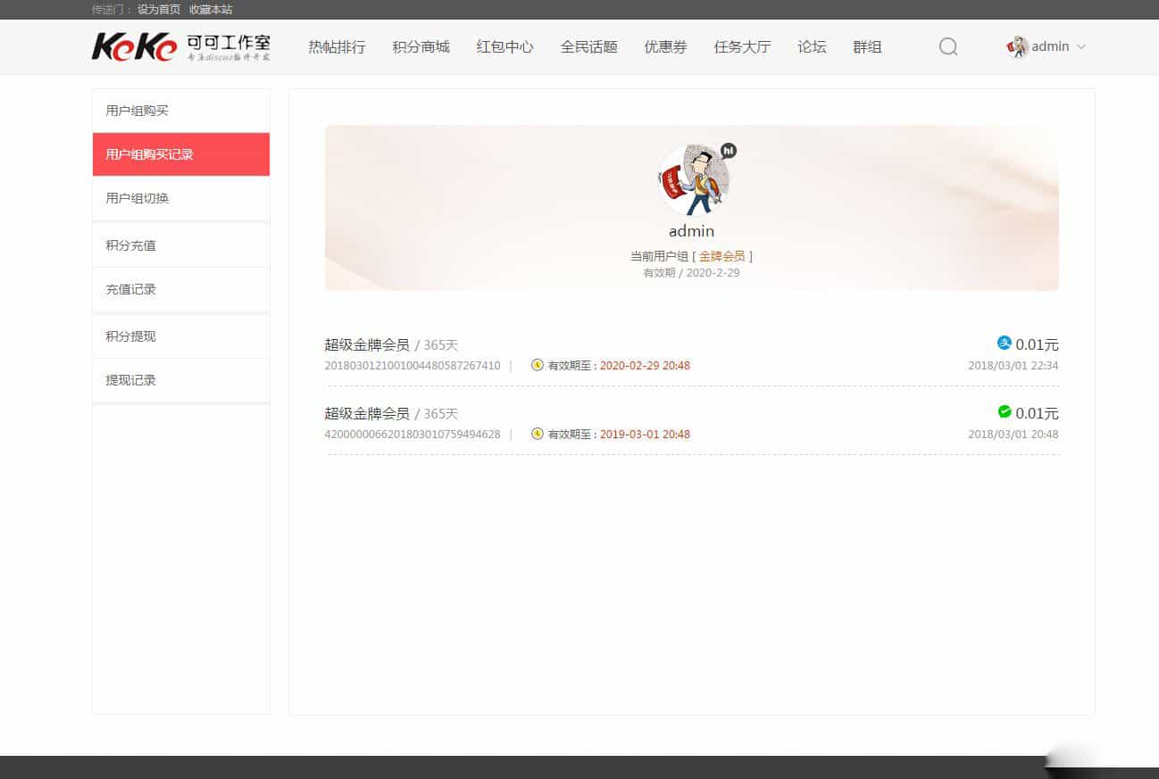The width and height of the screenshot is (1159, 779).
Task: Click 超级金牌会员 on the 2019-03-01 order
Action: pyautogui.click(x=367, y=414)
